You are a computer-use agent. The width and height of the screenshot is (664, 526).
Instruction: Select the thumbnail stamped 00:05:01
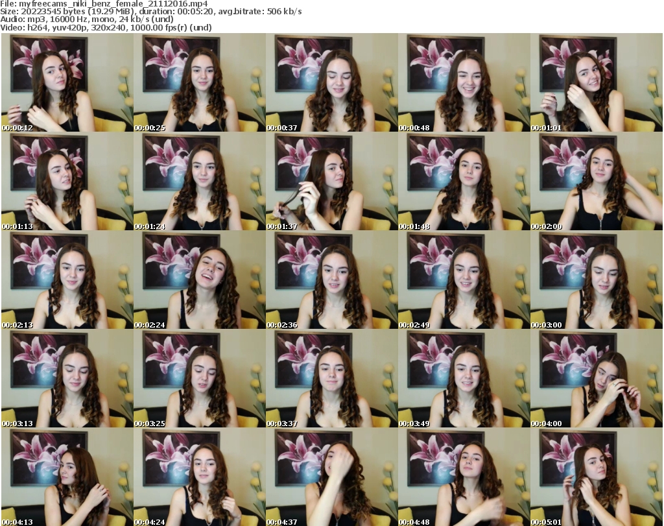[597, 477]
